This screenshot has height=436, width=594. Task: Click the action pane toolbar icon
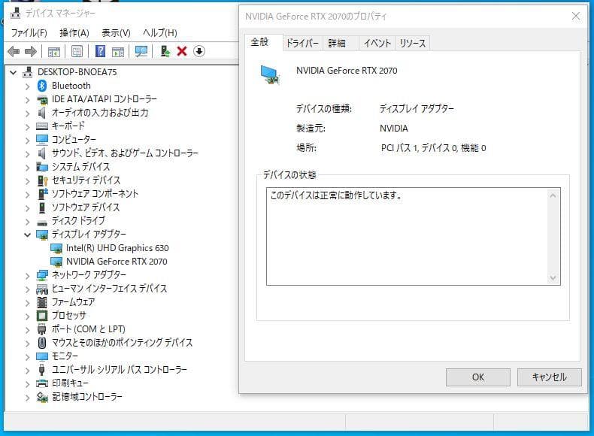click(118, 51)
